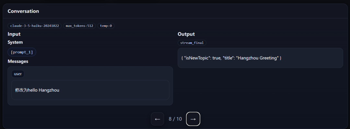Image resolution: width=350 pixels, height=129 pixels.
Task: Select the stream_final output badge
Action: (x=192, y=43)
